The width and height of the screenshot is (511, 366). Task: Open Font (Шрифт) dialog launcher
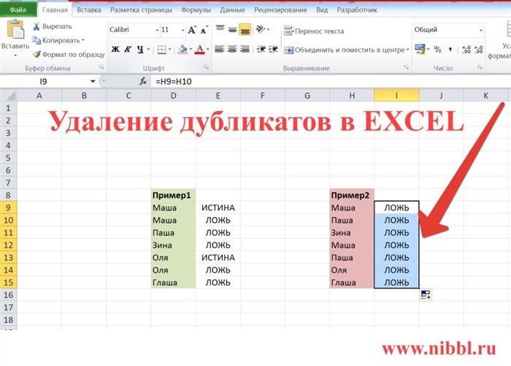click(x=206, y=67)
